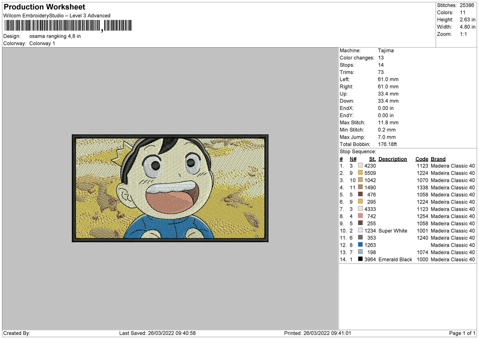This screenshot has height=339, width=479.
Task: Select design name 'osama rangking 4,8 in'
Action: coord(55,36)
